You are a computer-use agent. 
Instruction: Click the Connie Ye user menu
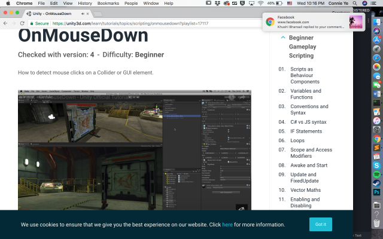click(x=338, y=3)
